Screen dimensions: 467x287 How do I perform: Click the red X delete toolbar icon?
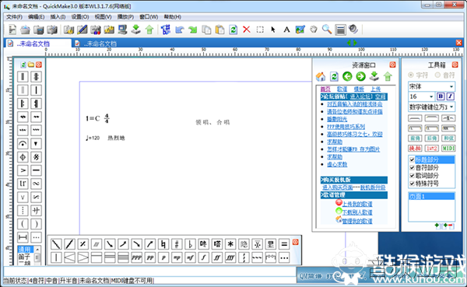pyautogui.click(x=246, y=30)
